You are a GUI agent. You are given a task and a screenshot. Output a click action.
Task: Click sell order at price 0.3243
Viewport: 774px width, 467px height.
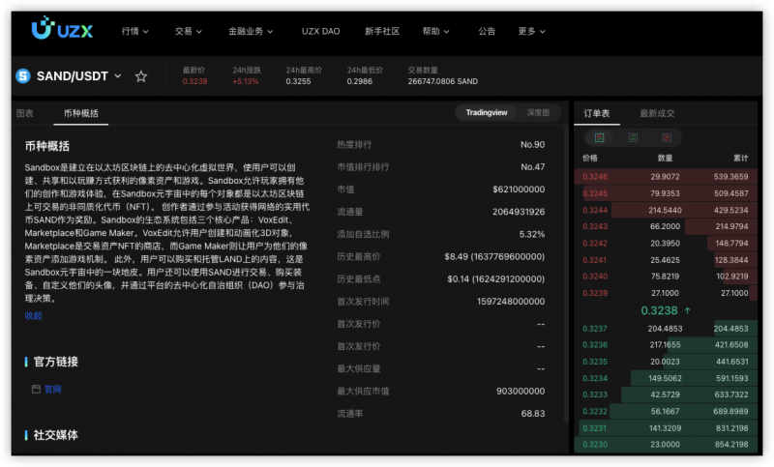pos(666,226)
